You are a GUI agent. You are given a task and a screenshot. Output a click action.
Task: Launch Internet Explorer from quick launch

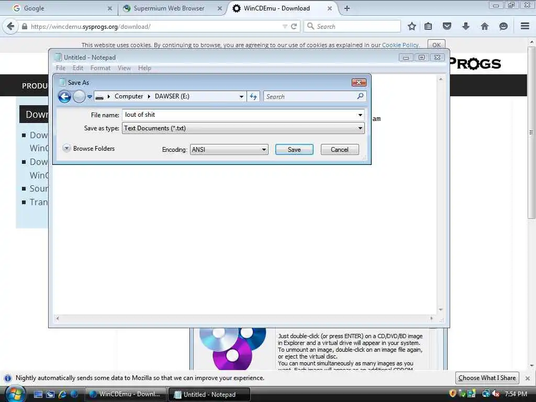tap(62, 394)
